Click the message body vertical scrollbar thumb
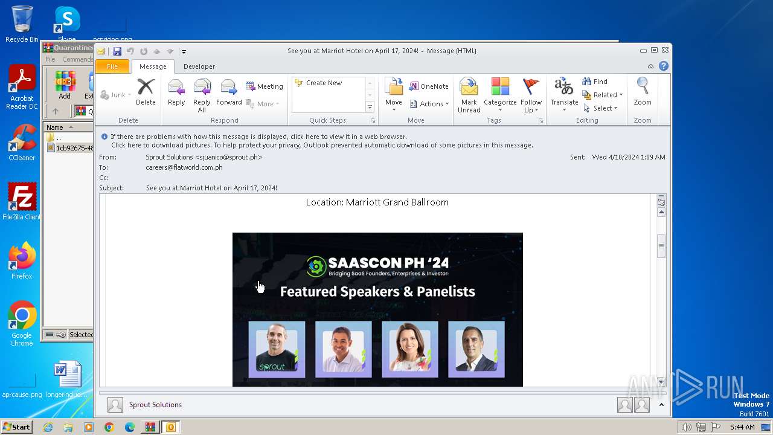The height and width of the screenshot is (435, 773). [x=661, y=246]
